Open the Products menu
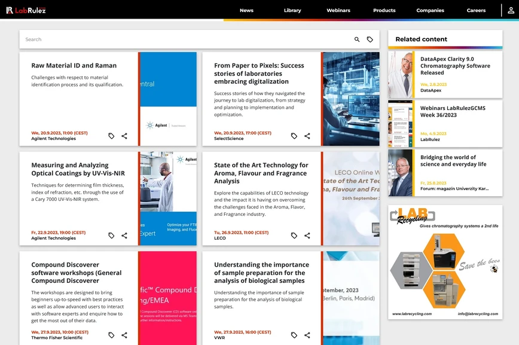 tap(384, 10)
